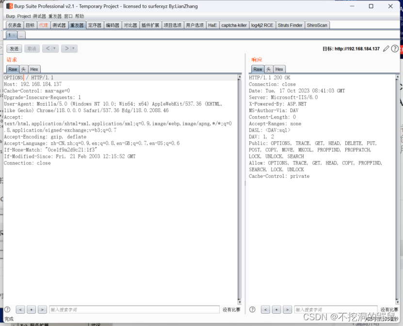This screenshot has height=326, width=403.
Task: Click the plus icon in request search bar
Action: coord(31,310)
